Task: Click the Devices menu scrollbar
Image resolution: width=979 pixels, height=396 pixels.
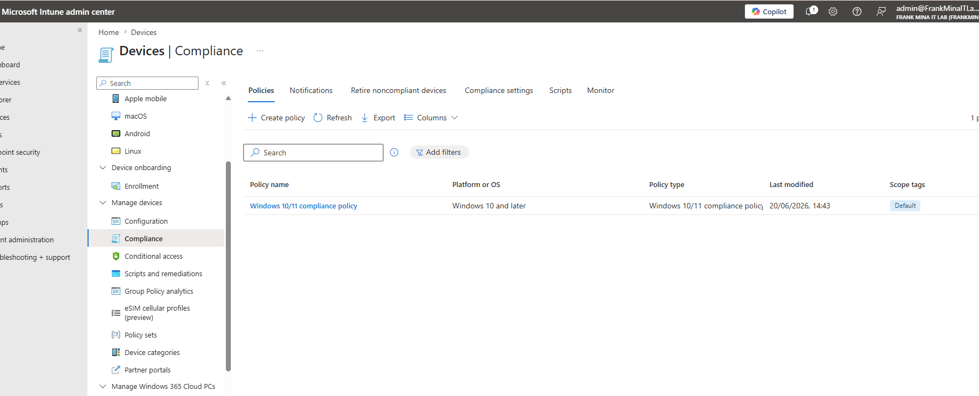Action: coord(228,266)
